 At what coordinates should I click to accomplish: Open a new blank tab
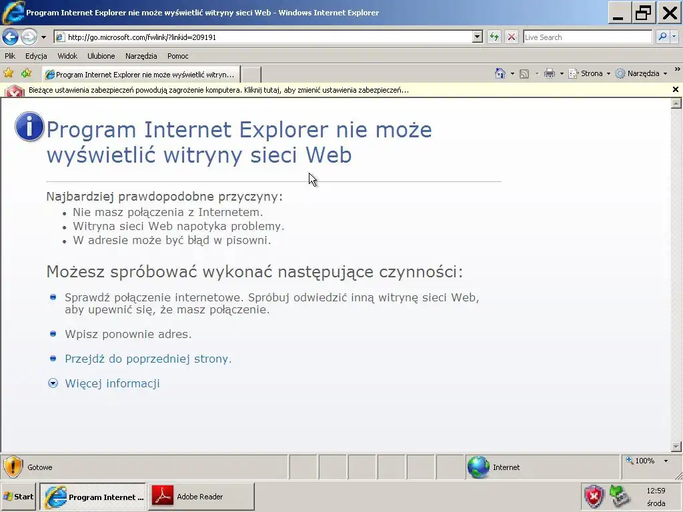[x=251, y=75]
